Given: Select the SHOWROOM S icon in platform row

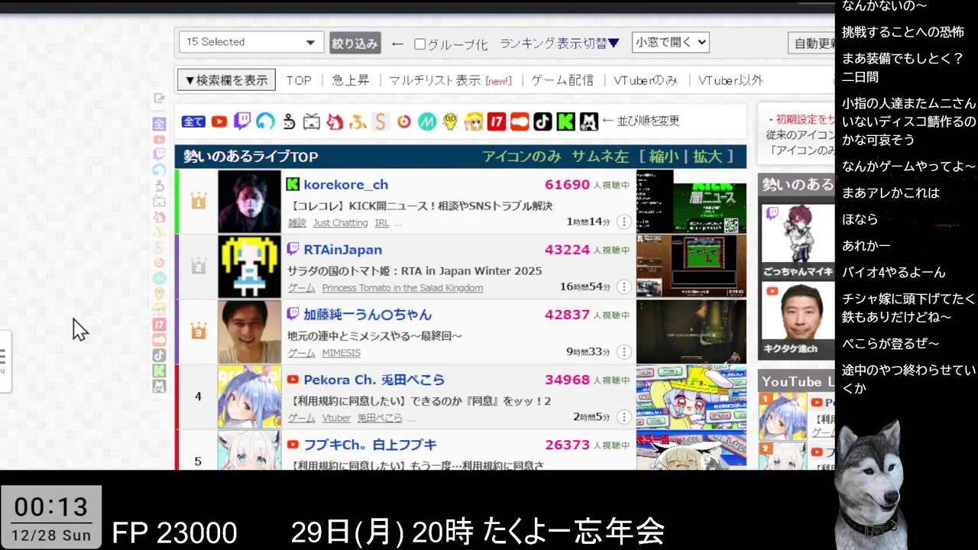Looking at the screenshot, I should click(x=381, y=121).
